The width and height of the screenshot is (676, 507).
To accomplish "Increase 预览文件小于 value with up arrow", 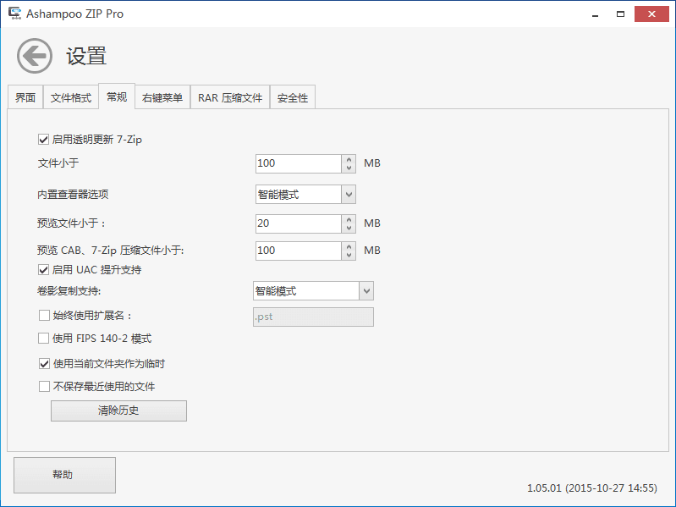I will pyautogui.click(x=349, y=219).
